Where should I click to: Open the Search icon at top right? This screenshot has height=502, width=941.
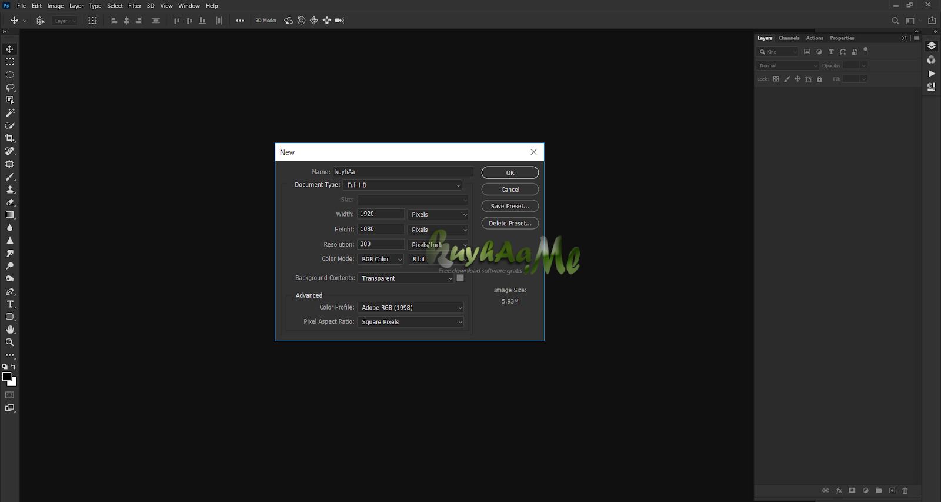pyautogui.click(x=895, y=21)
